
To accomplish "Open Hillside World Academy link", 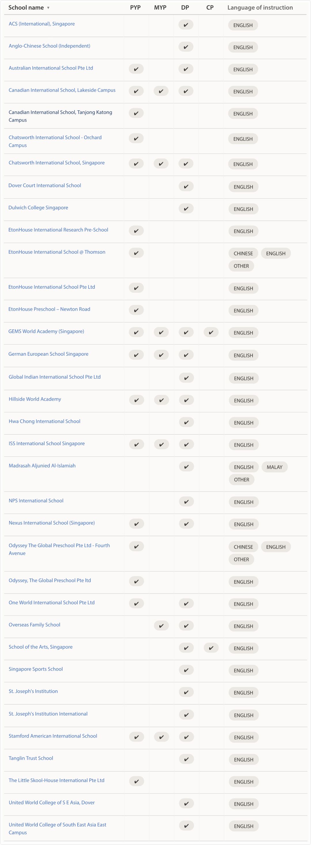I will point(35,399).
